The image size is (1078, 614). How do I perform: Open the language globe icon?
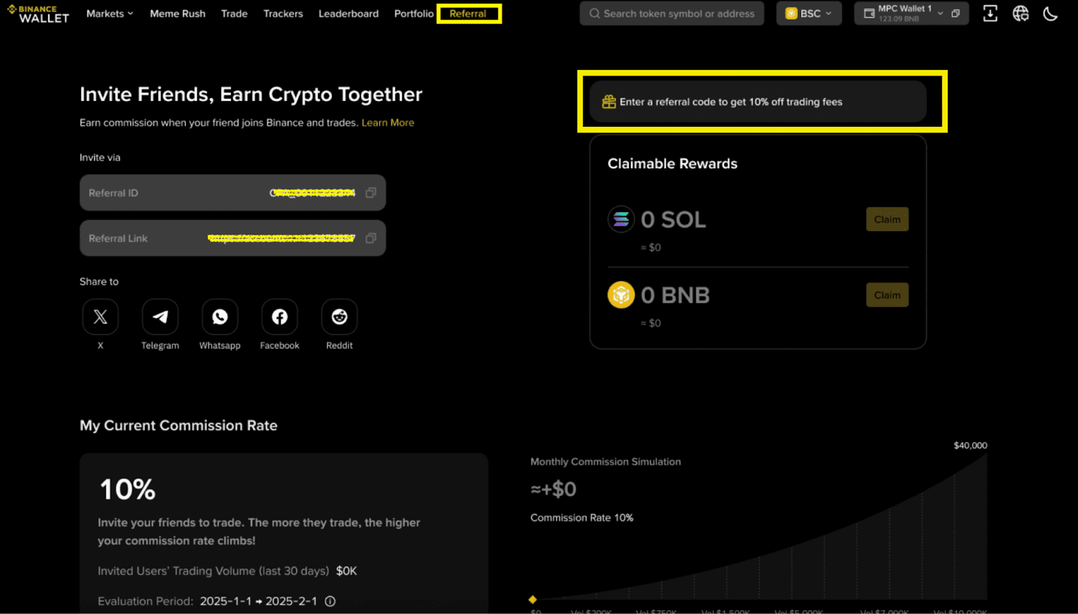tap(1021, 13)
